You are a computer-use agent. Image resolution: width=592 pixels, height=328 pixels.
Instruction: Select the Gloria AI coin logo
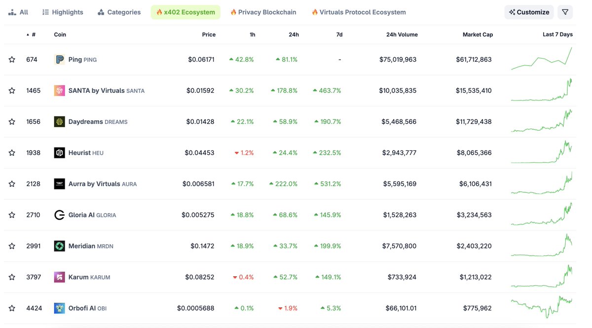(x=59, y=215)
